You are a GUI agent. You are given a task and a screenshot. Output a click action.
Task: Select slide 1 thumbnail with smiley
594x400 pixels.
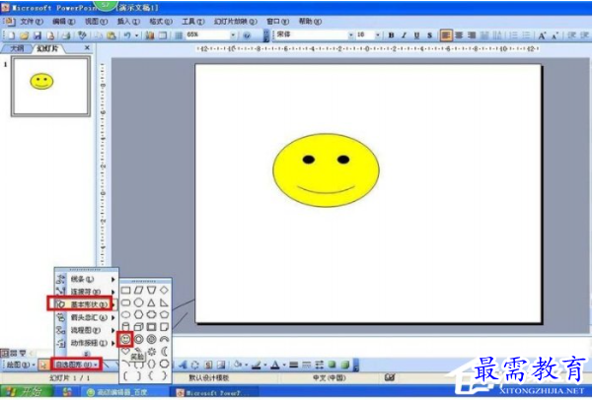(50, 86)
